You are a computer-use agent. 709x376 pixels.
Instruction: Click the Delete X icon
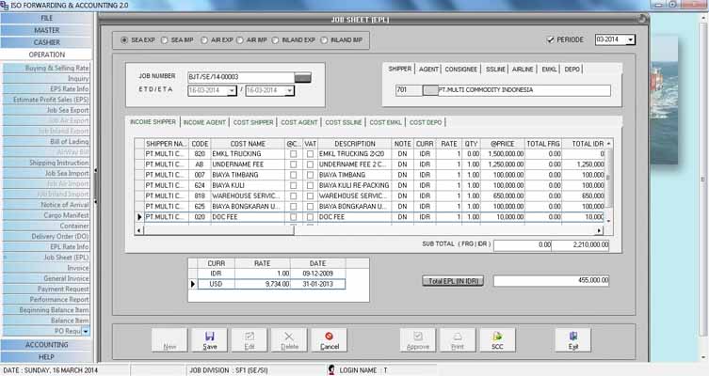click(289, 339)
